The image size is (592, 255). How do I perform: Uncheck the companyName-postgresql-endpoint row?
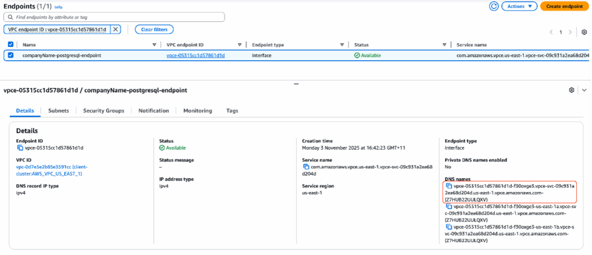(x=10, y=56)
